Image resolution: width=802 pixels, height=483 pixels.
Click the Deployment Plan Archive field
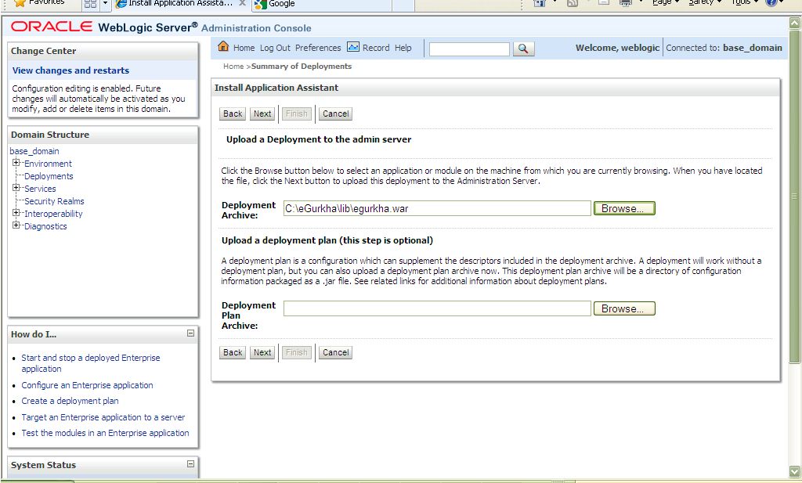pyautogui.click(x=437, y=308)
